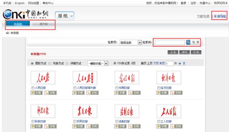Switch to the 地方级 tab

click(x=44, y=24)
